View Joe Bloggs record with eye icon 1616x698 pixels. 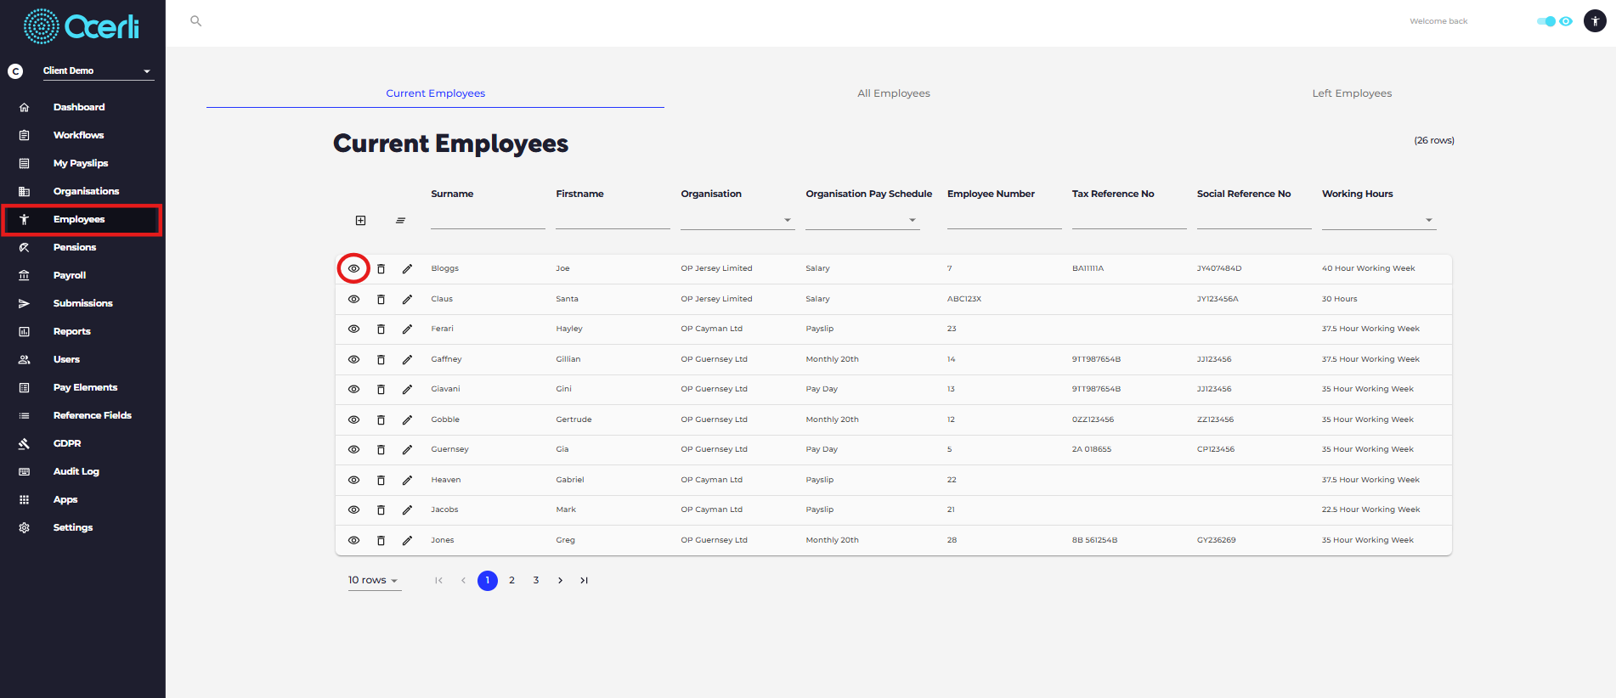point(353,268)
